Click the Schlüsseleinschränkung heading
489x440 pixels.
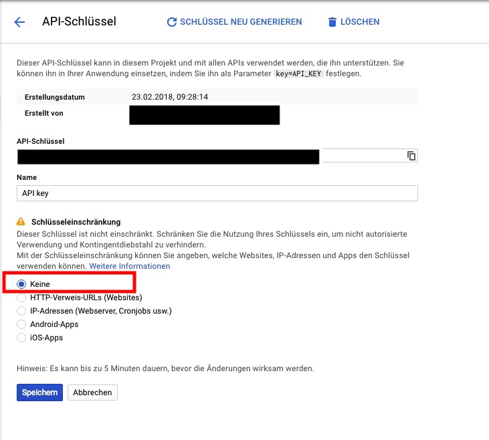[76, 222]
